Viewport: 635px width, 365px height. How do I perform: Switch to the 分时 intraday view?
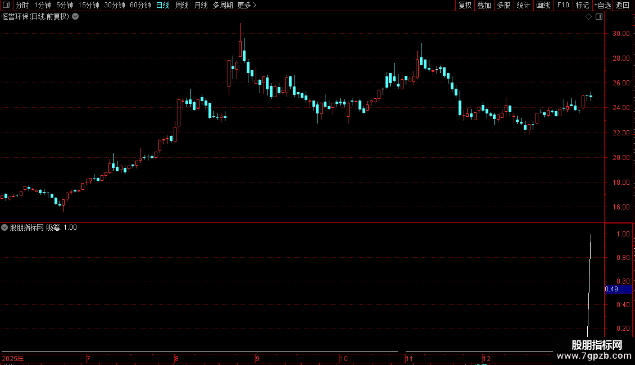coord(22,5)
